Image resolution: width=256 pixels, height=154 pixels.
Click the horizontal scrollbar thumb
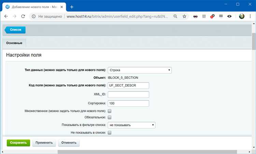pos(147,152)
